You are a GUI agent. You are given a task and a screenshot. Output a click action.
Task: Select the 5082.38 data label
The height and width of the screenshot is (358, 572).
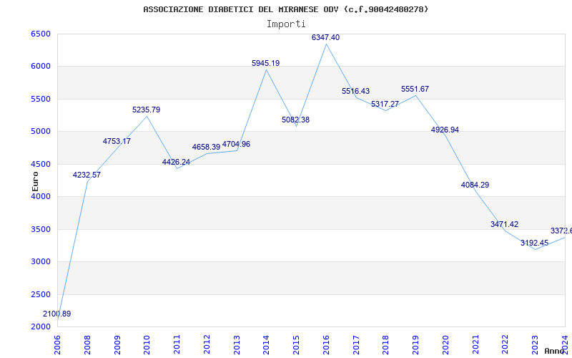[x=296, y=120]
